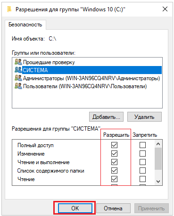Click the Отмена button
Image resolution: width=174 pixels, height=216 pixels.
[113, 208]
